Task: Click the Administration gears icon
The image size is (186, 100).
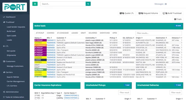Action: click(4, 92)
